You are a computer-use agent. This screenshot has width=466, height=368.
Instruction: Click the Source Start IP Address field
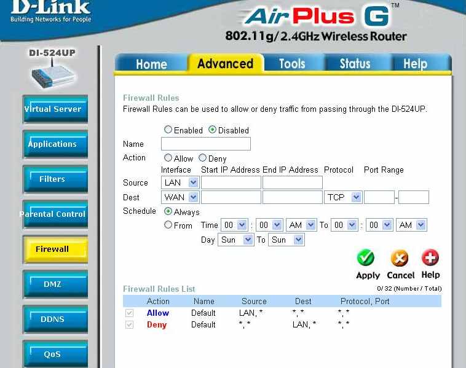click(231, 182)
